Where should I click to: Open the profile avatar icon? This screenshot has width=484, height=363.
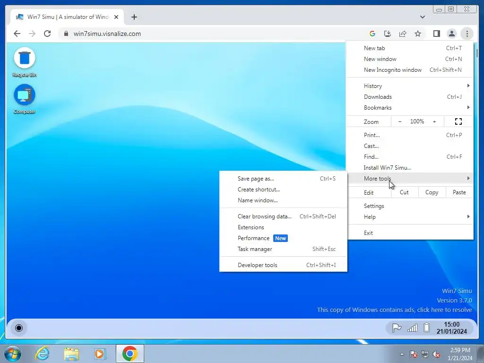(x=451, y=34)
